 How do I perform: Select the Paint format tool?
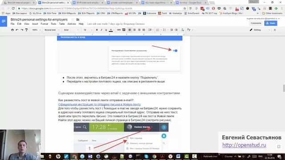pos(27,30)
